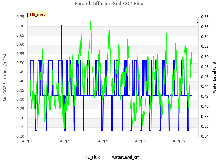Click the 0.15 left axis tick label

[21, 127]
